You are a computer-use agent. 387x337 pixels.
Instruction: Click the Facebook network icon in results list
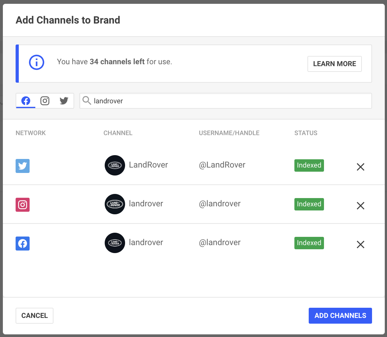click(x=23, y=244)
